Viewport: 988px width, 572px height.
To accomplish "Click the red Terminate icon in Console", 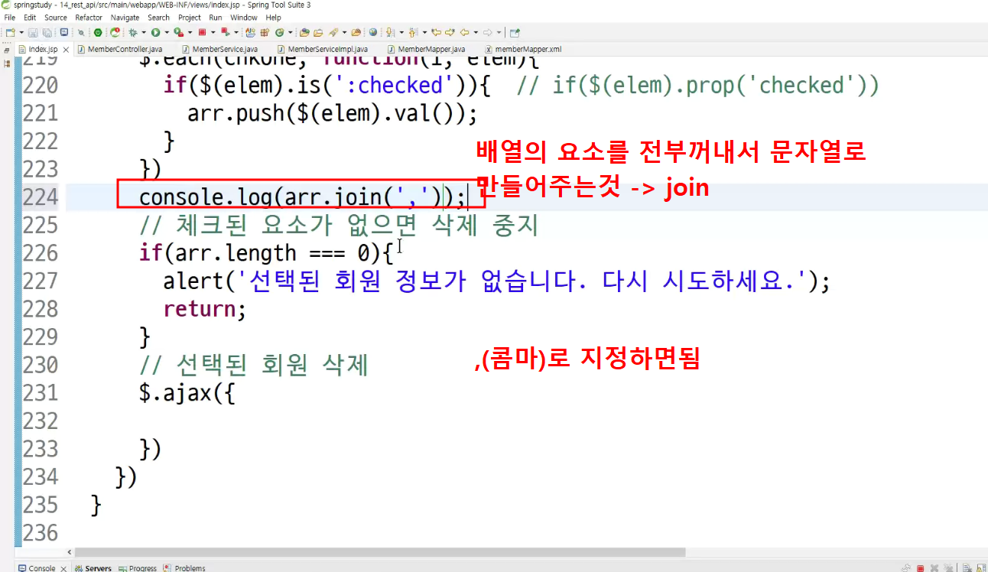I will pyautogui.click(x=921, y=568).
